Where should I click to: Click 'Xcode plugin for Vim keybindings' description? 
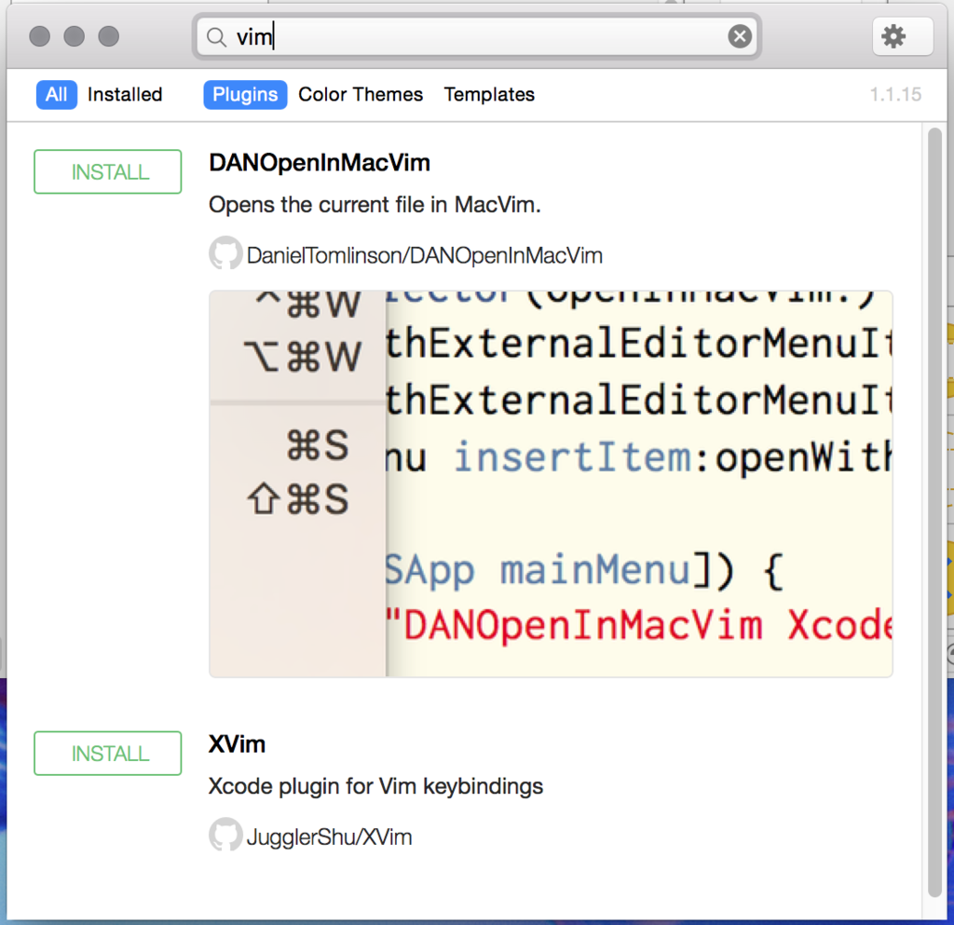(375, 786)
